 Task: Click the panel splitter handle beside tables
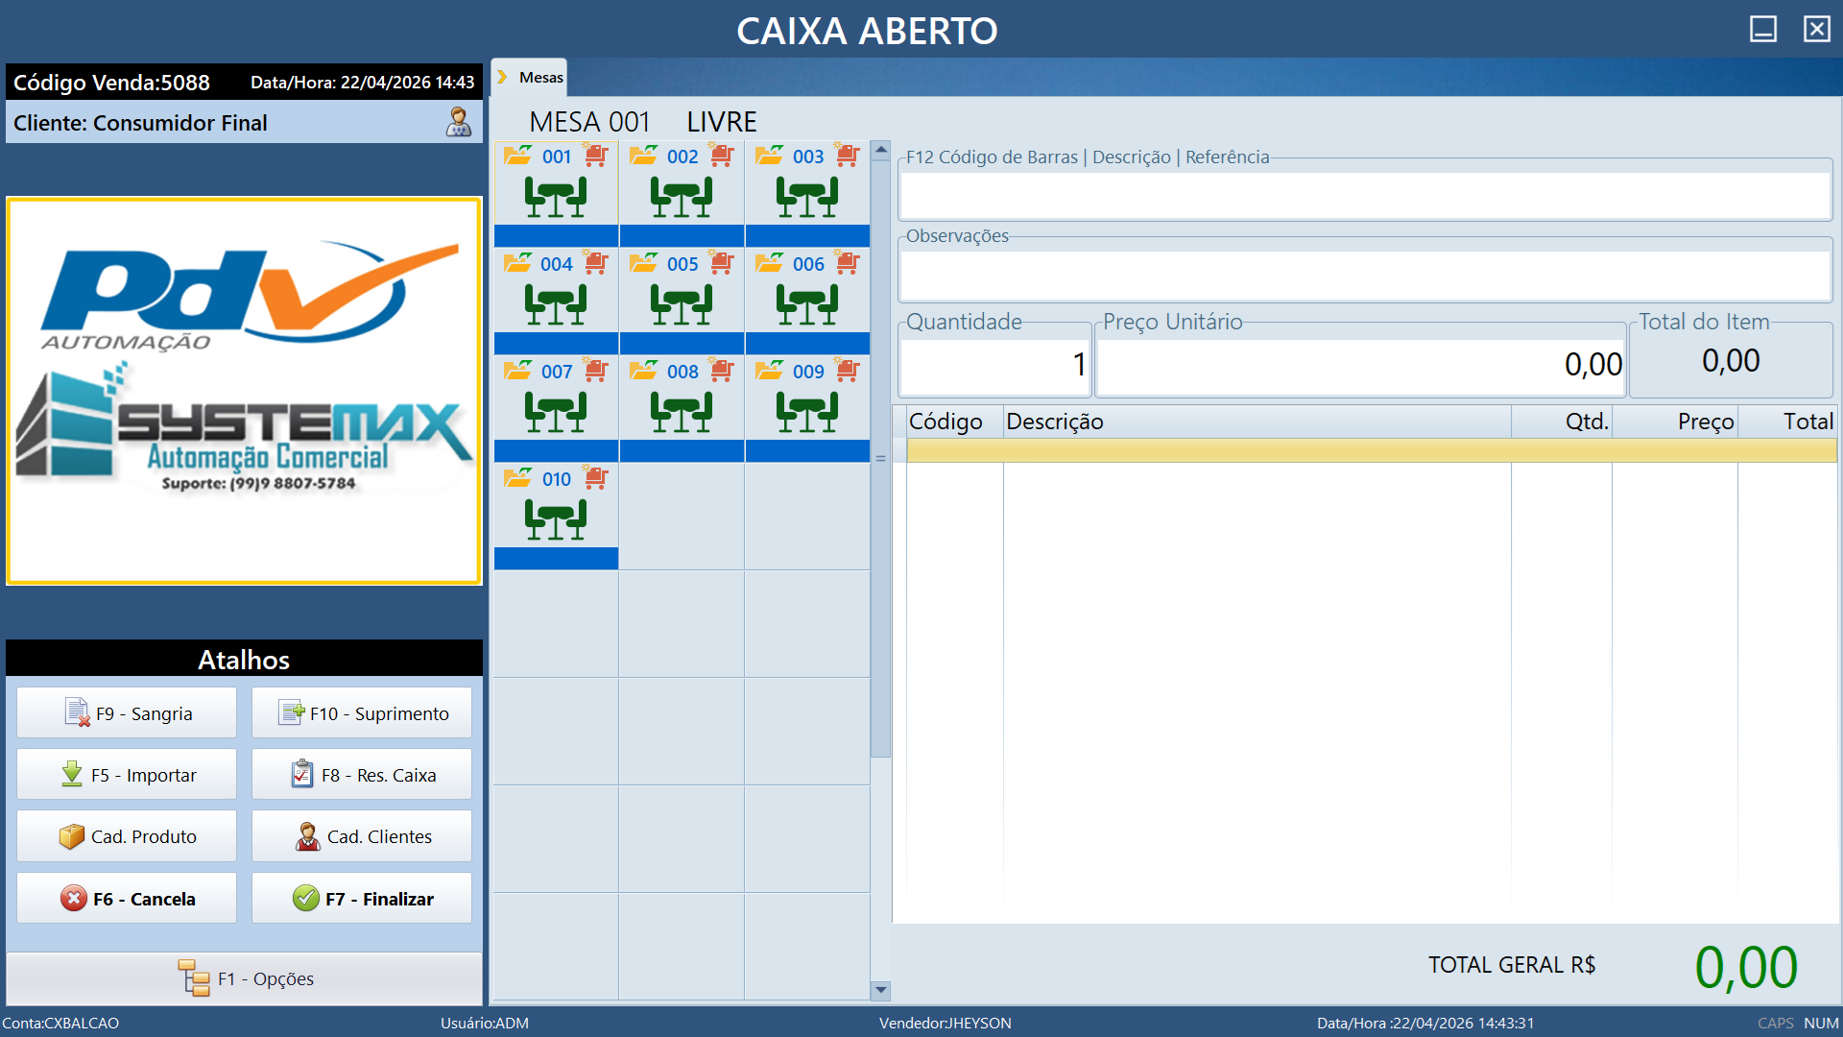coord(880,458)
